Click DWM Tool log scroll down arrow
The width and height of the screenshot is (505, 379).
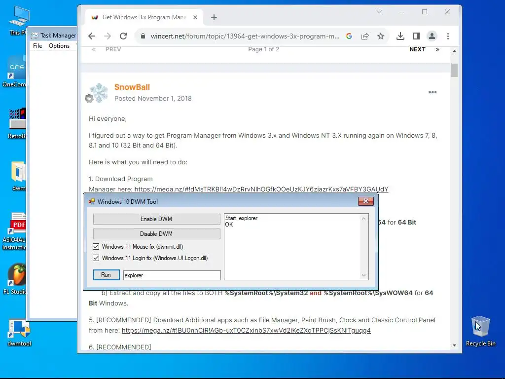tap(363, 275)
